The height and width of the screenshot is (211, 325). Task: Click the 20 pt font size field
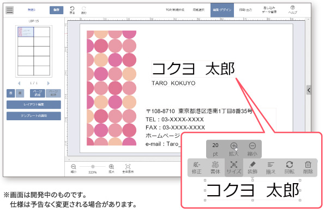[x=215, y=149]
